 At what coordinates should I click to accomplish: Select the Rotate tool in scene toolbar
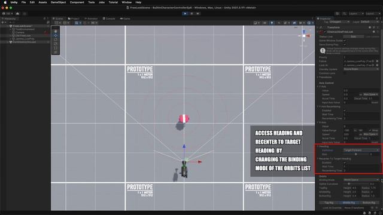pyautogui.click(x=56, y=39)
